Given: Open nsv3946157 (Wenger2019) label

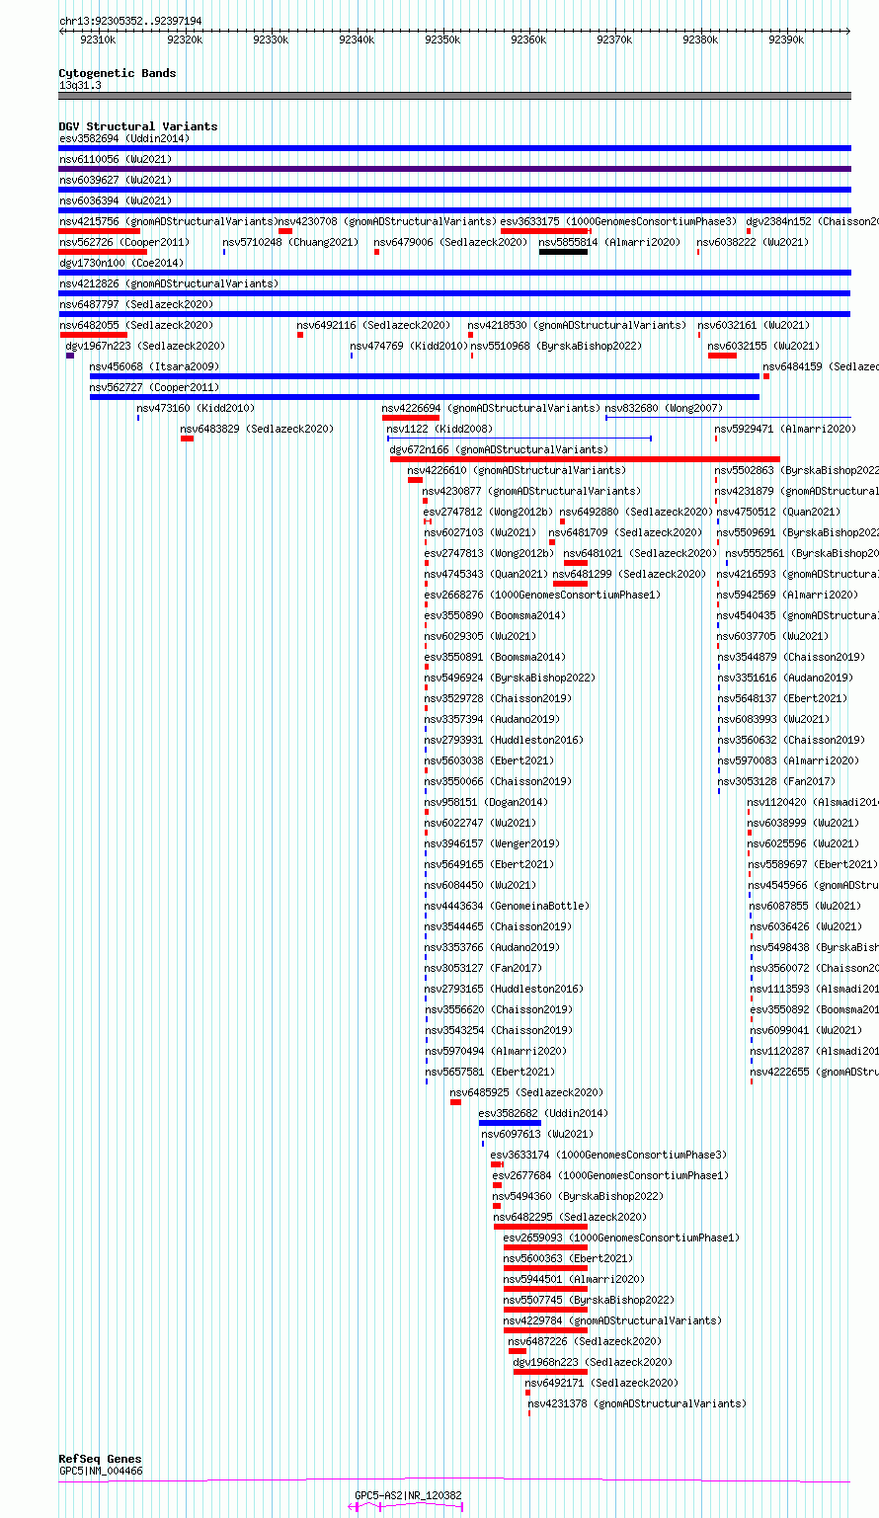Looking at the screenshot, I should 492,843.
